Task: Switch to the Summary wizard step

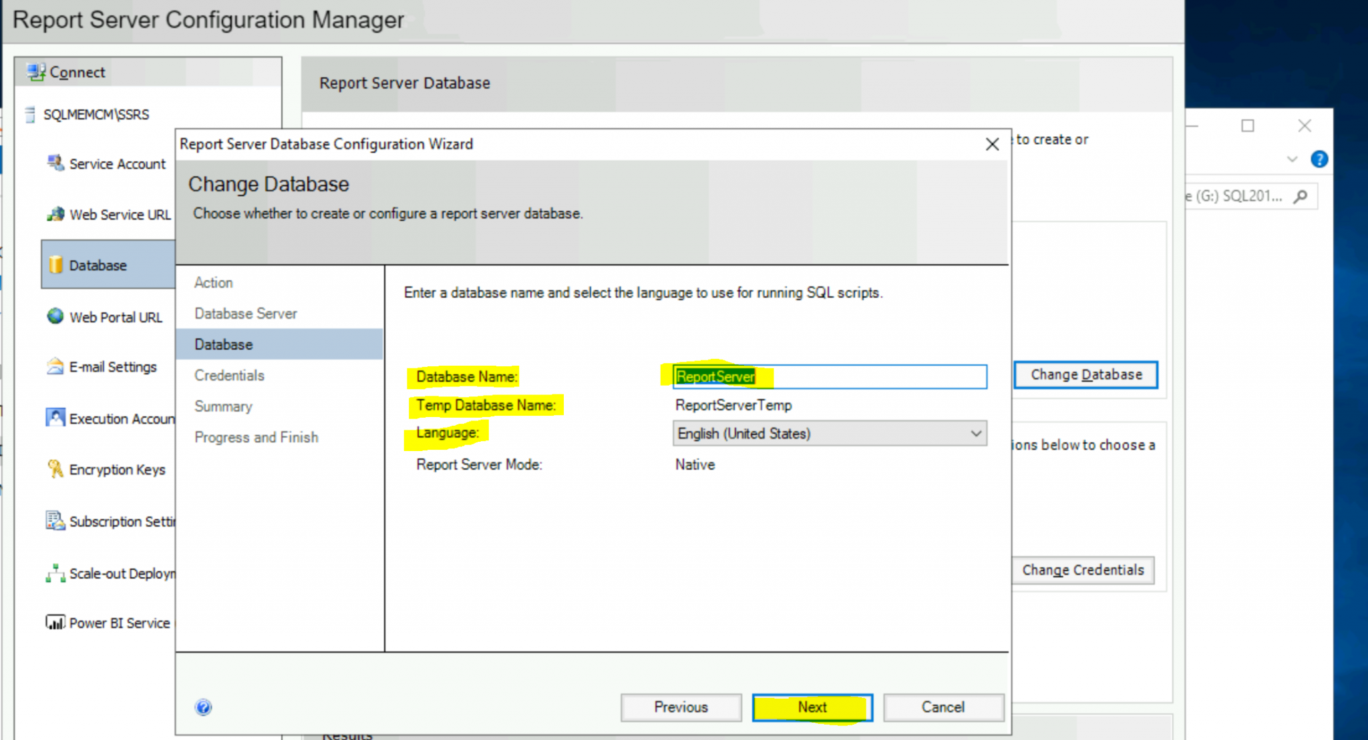Action: (223, 406)
